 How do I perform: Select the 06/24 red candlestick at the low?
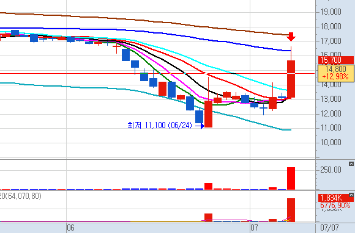[x=208, y=114]
